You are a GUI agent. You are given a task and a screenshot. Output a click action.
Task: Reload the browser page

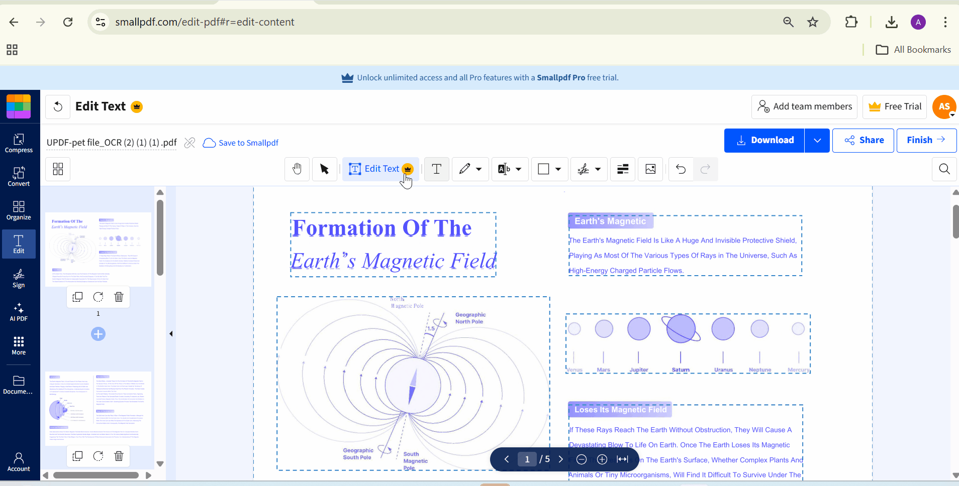(x=68, y=22)
